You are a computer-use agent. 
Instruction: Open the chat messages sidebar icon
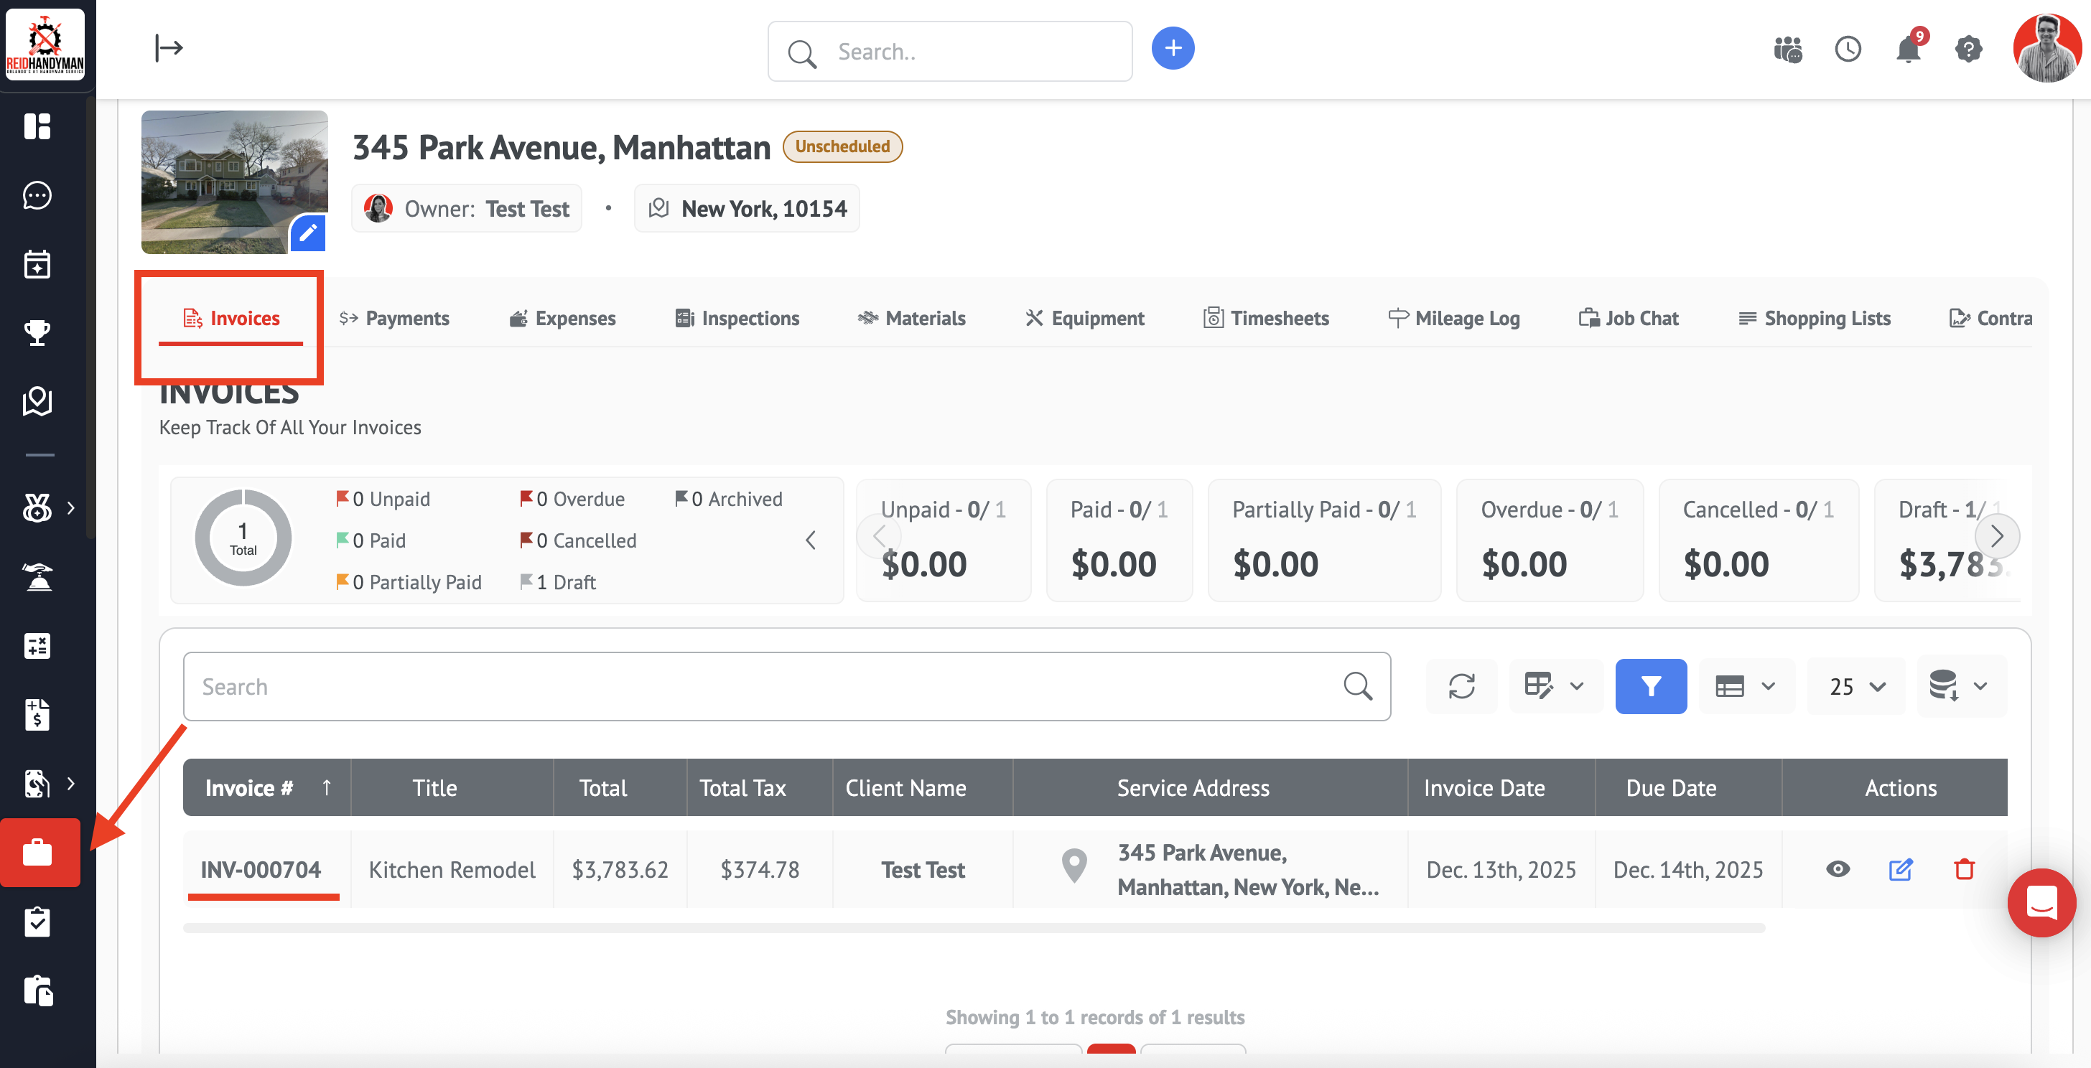coord(37,195)
